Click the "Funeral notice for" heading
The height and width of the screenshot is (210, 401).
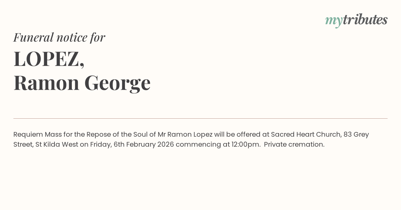[59, 37]
